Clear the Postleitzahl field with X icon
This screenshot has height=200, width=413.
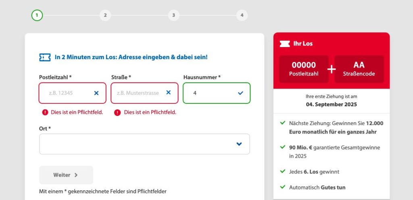click(96, 93)
